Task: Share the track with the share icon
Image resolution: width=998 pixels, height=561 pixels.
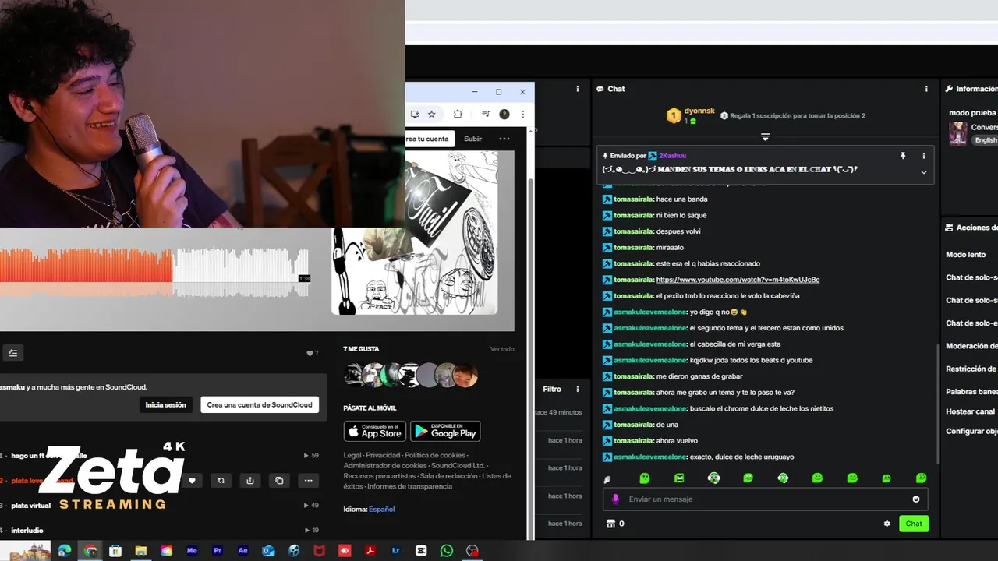Action: click(250, 481)
